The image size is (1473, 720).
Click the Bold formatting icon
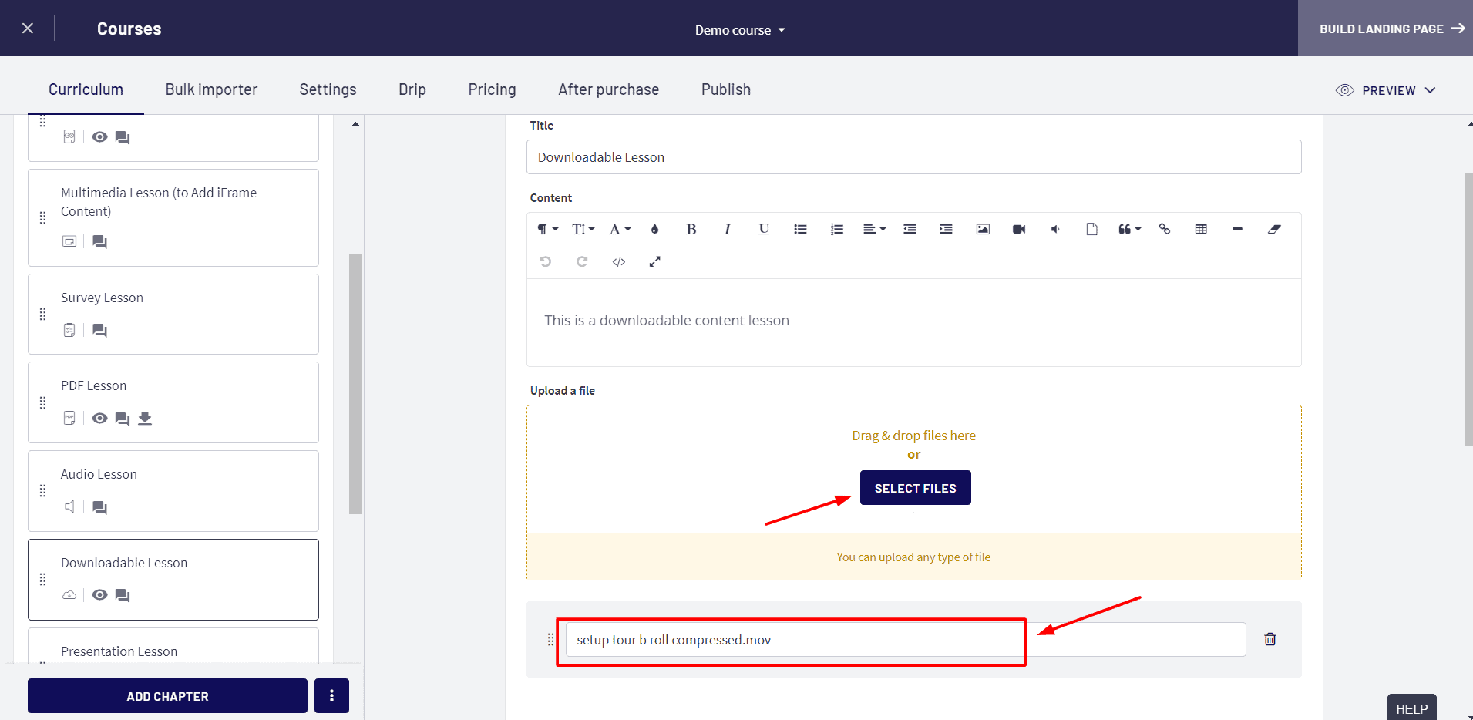tap(691, 229)
